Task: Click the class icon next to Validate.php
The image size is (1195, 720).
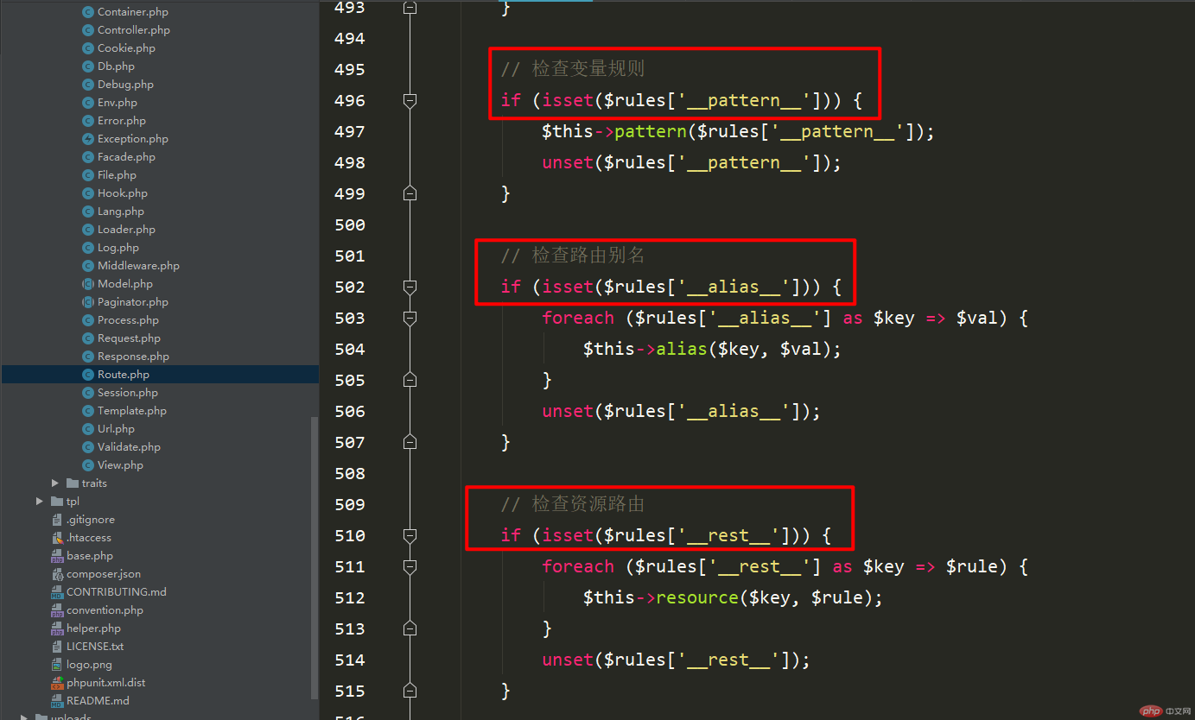Action: pyautogui.click(x=88, y=447)
